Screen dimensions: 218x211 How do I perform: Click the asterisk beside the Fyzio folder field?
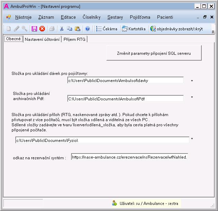192,139
